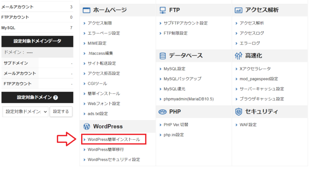Open アクセスログ
The image size is (318, 173).
(x=252, y=33)
